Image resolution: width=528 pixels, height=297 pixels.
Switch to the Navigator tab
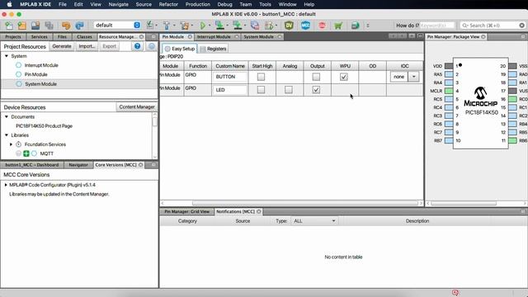coord(78,165)
